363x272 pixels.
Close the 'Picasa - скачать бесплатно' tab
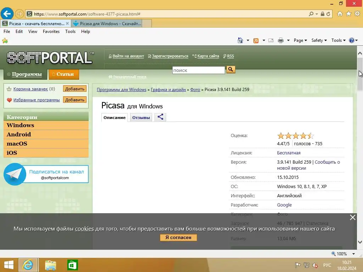pyautogui.click(x=67, y=23)
